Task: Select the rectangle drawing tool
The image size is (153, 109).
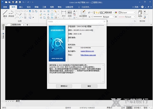Action: click(x=20, y=11)
